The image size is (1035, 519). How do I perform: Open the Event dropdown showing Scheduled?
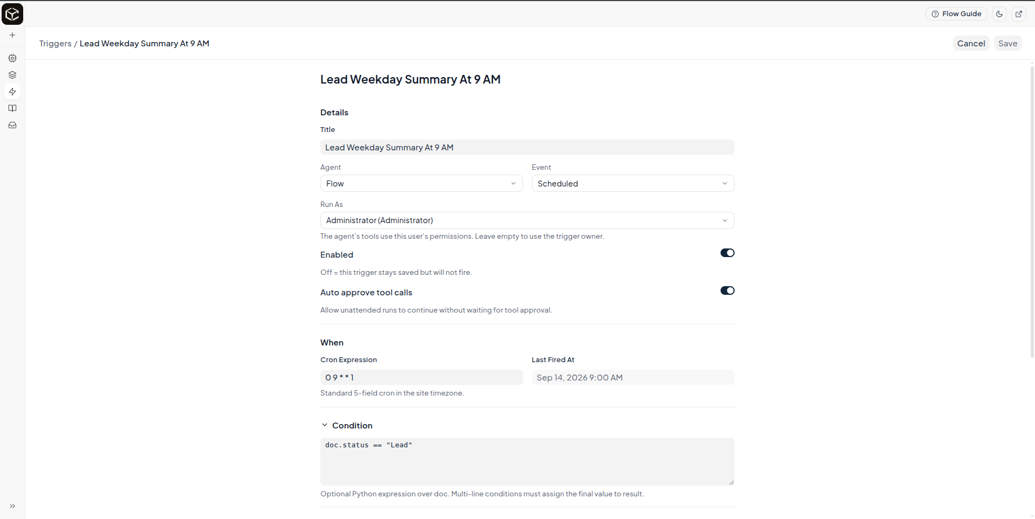pos(633,183)
